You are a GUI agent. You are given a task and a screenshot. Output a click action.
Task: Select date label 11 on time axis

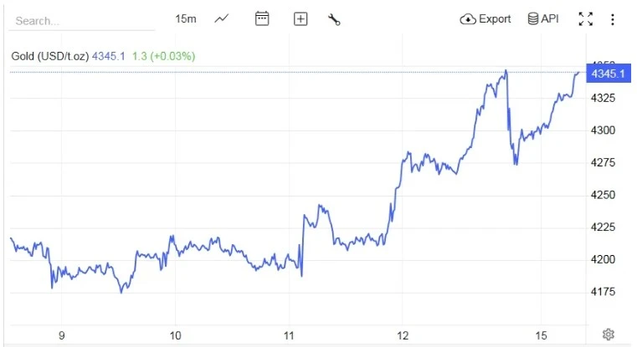(x=289, y=335)
